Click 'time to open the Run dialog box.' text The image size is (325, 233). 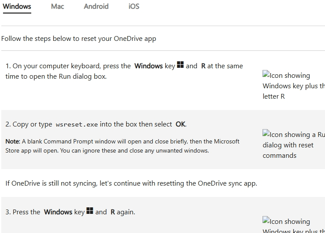56,77
